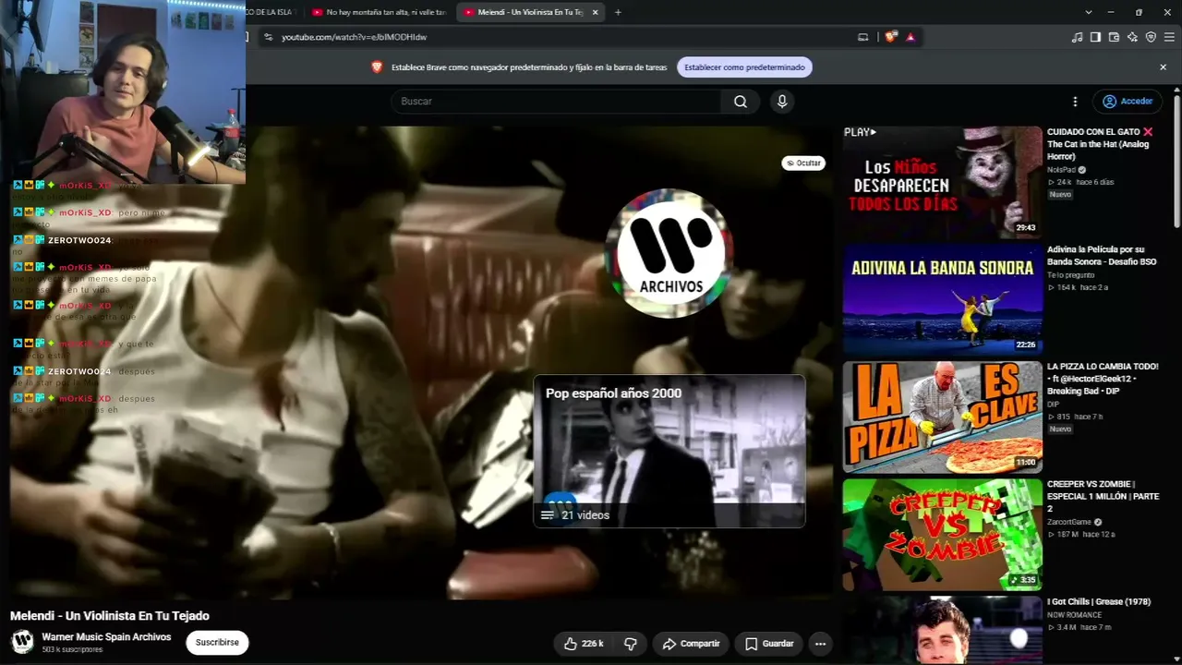Open the Brave Wallet icon
1182x665 pixels.
click(1114, 37)
